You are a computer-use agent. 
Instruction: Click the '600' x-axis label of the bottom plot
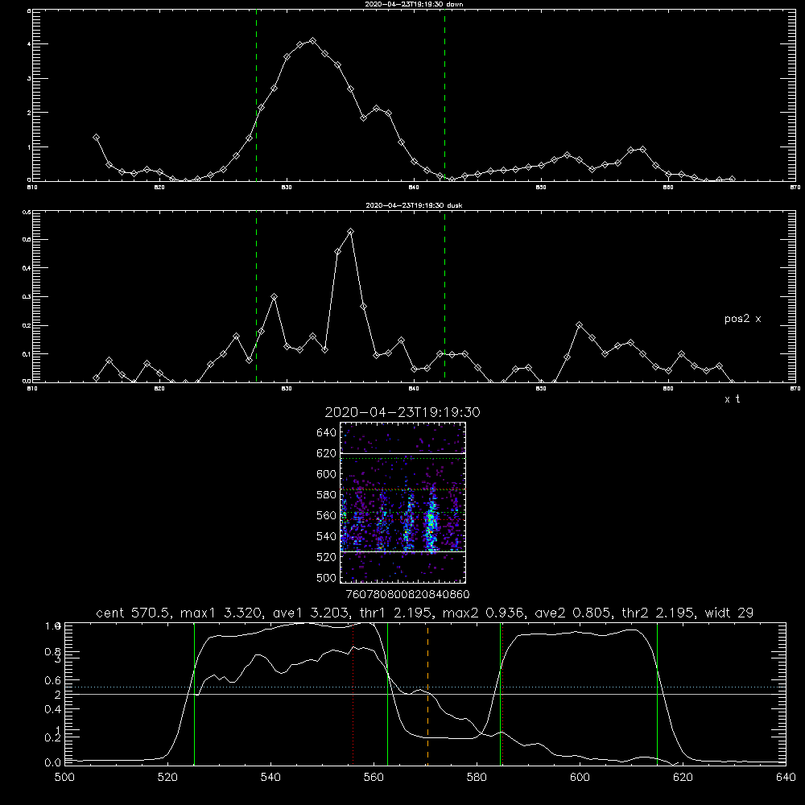pyautogui.click(x=580, y=778)
